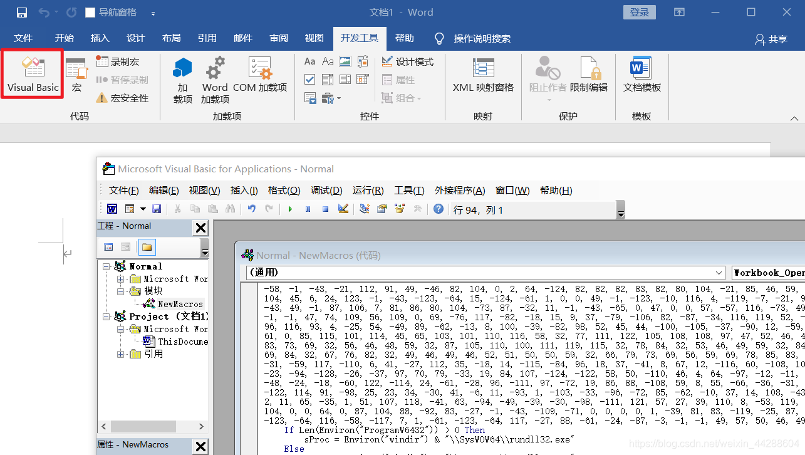Screen dimensions: 805x455
Task: Collapse the 模块 folder node
Action: coord(121,291)
